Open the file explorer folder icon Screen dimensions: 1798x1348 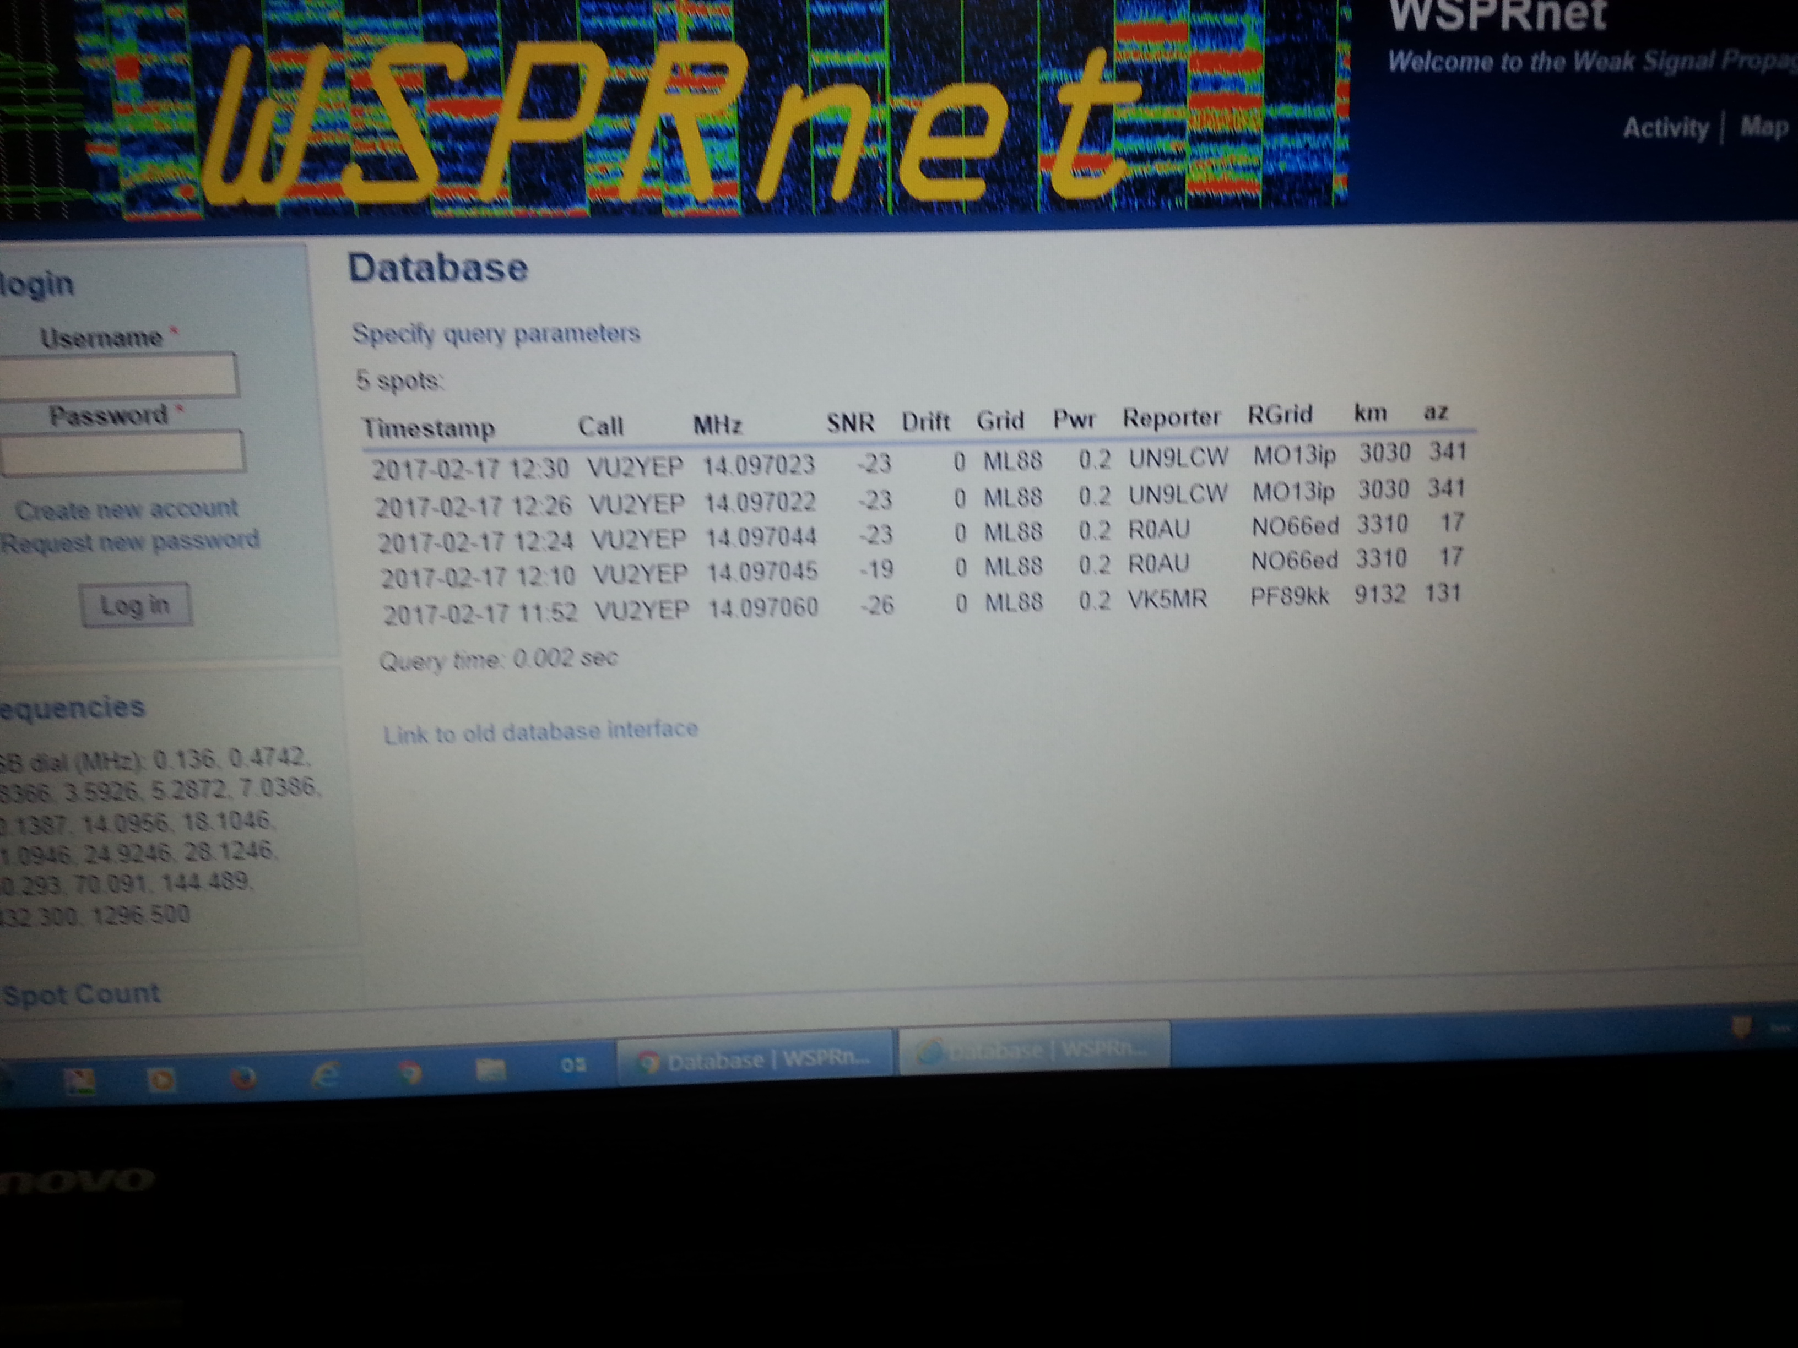(x=491, y=1069)
